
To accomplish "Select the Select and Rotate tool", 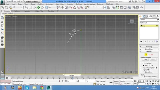I will tap(42, 7).
